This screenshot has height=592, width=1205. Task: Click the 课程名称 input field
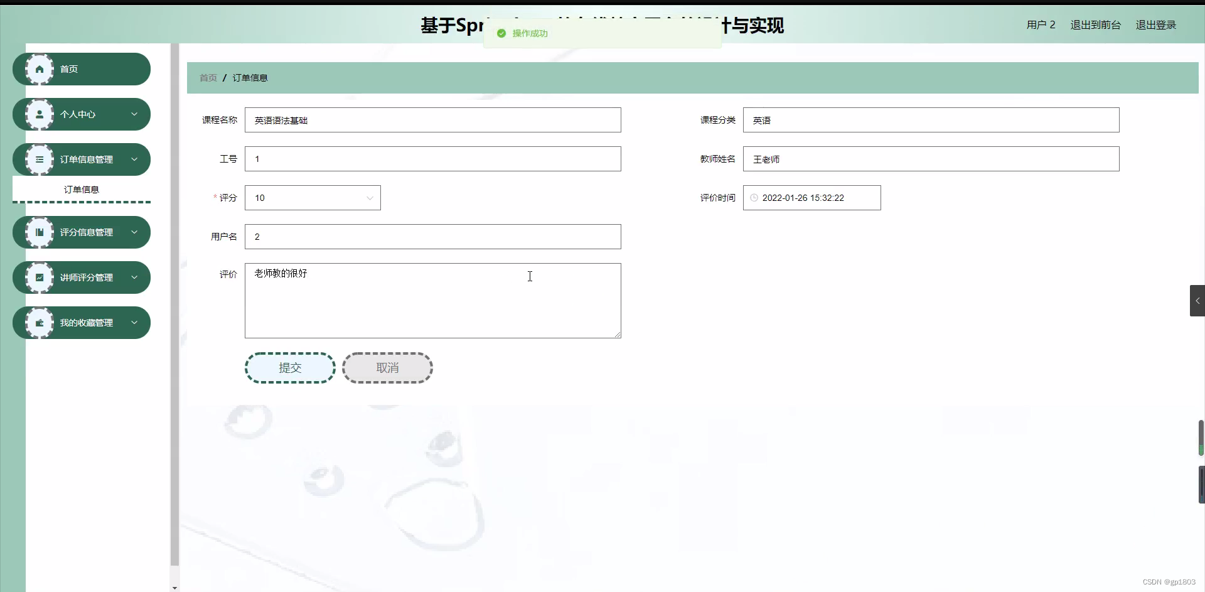(433, 120)
